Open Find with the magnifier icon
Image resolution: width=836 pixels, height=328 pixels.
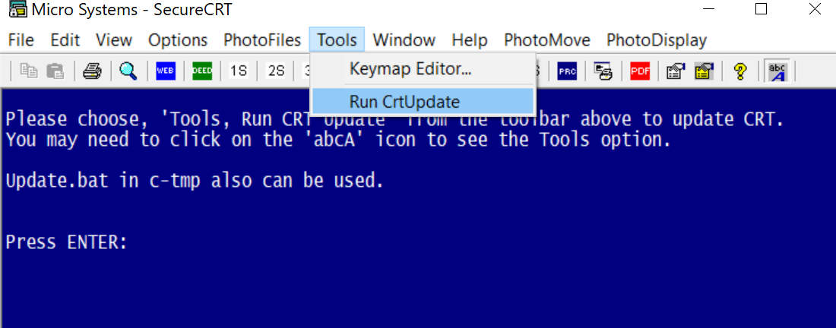click(128, 71)
